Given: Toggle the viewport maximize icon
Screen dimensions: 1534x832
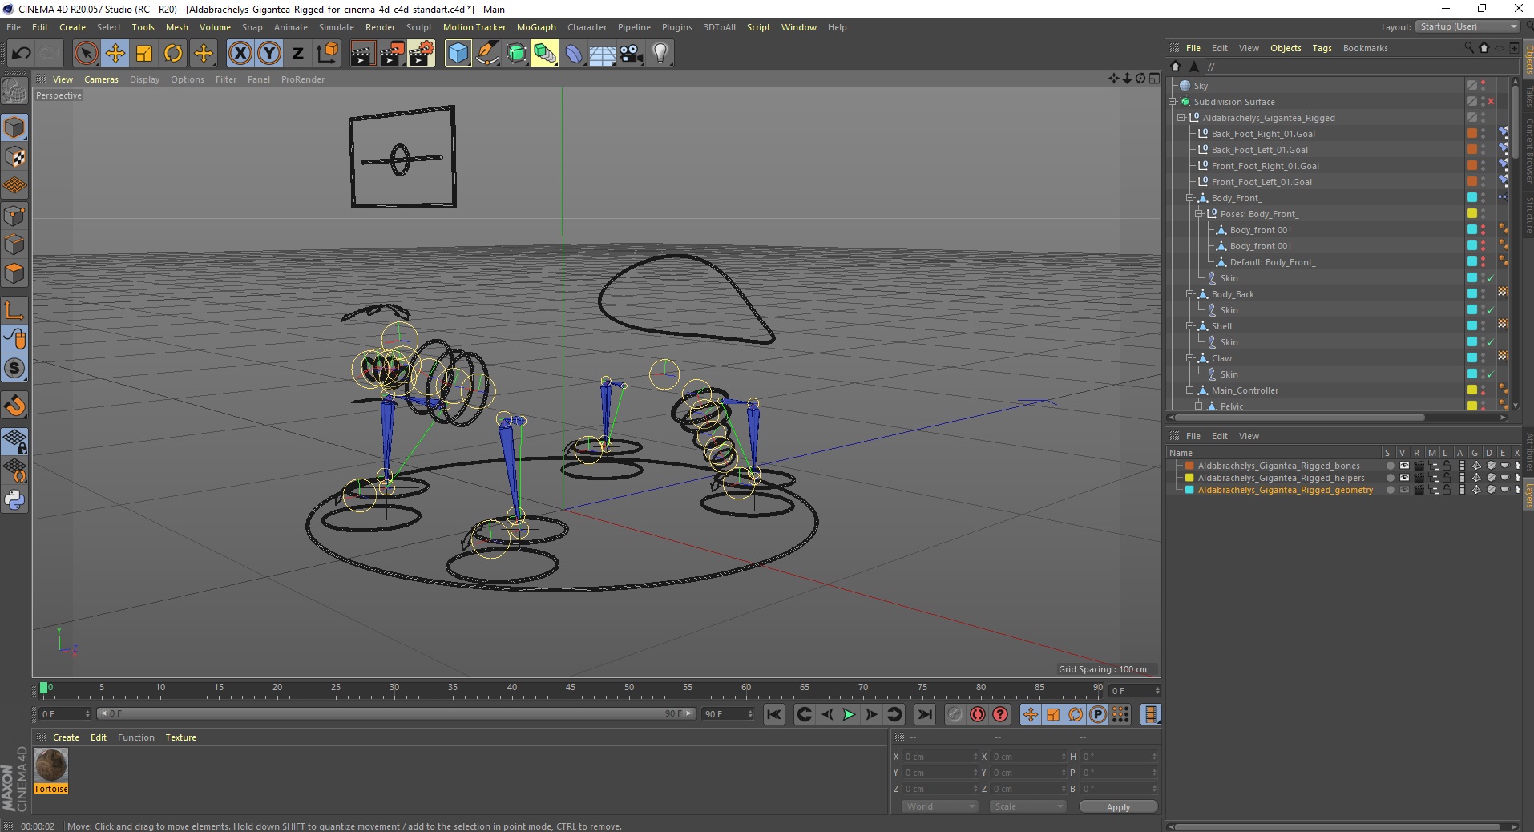Looking at the screenshot, I should (1154, 79).
